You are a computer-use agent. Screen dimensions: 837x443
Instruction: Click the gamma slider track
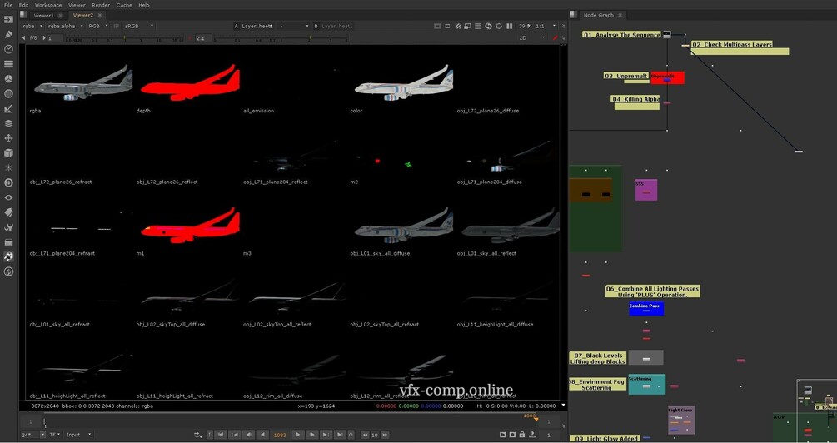pyautogui.click(x=281, y=38)
